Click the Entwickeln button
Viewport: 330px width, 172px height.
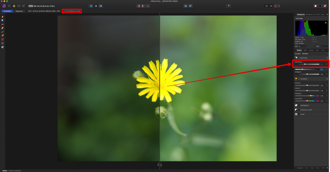pos(7,11)
